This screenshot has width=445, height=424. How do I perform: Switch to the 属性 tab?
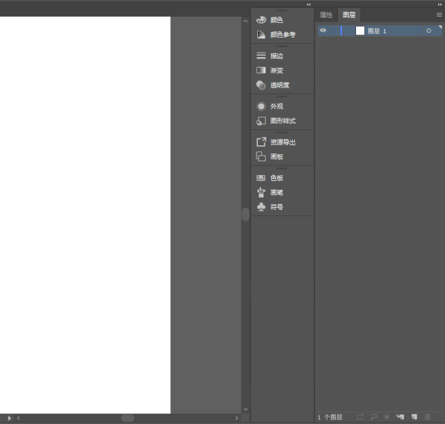[x=326, y=15]
